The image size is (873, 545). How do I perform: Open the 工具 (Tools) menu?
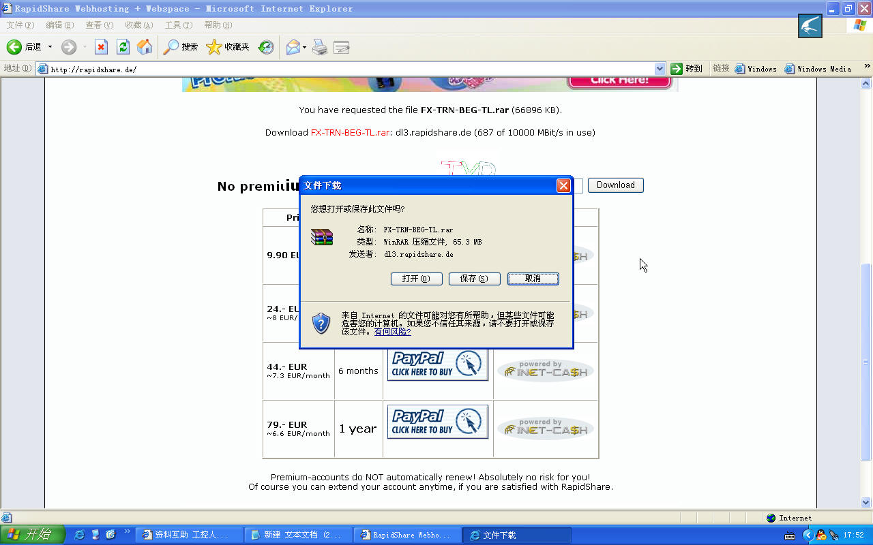178,25
